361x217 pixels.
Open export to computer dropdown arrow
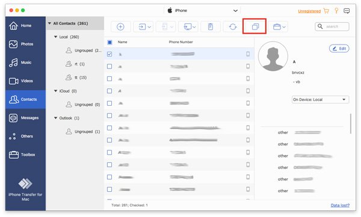(194, 27)
